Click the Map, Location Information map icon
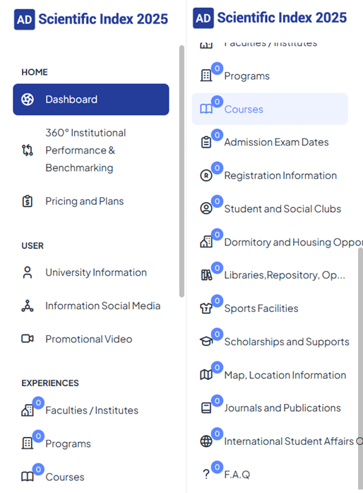The height and width of the screenshot is (493, 363). [206, 374]
